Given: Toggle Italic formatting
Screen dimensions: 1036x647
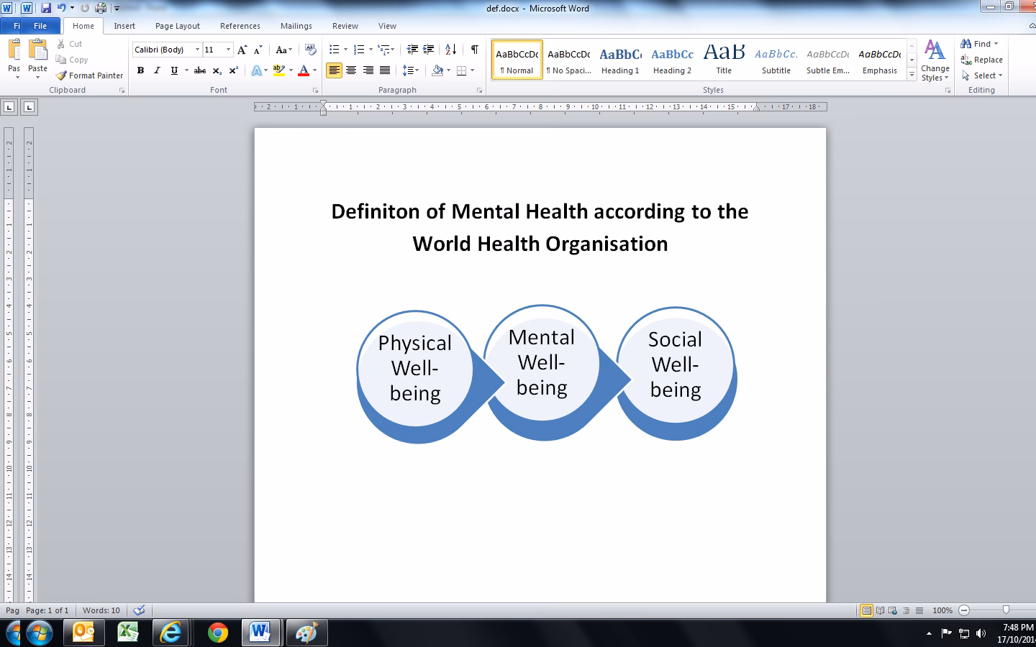Looking at the screenshot, I should coord(157,70).
